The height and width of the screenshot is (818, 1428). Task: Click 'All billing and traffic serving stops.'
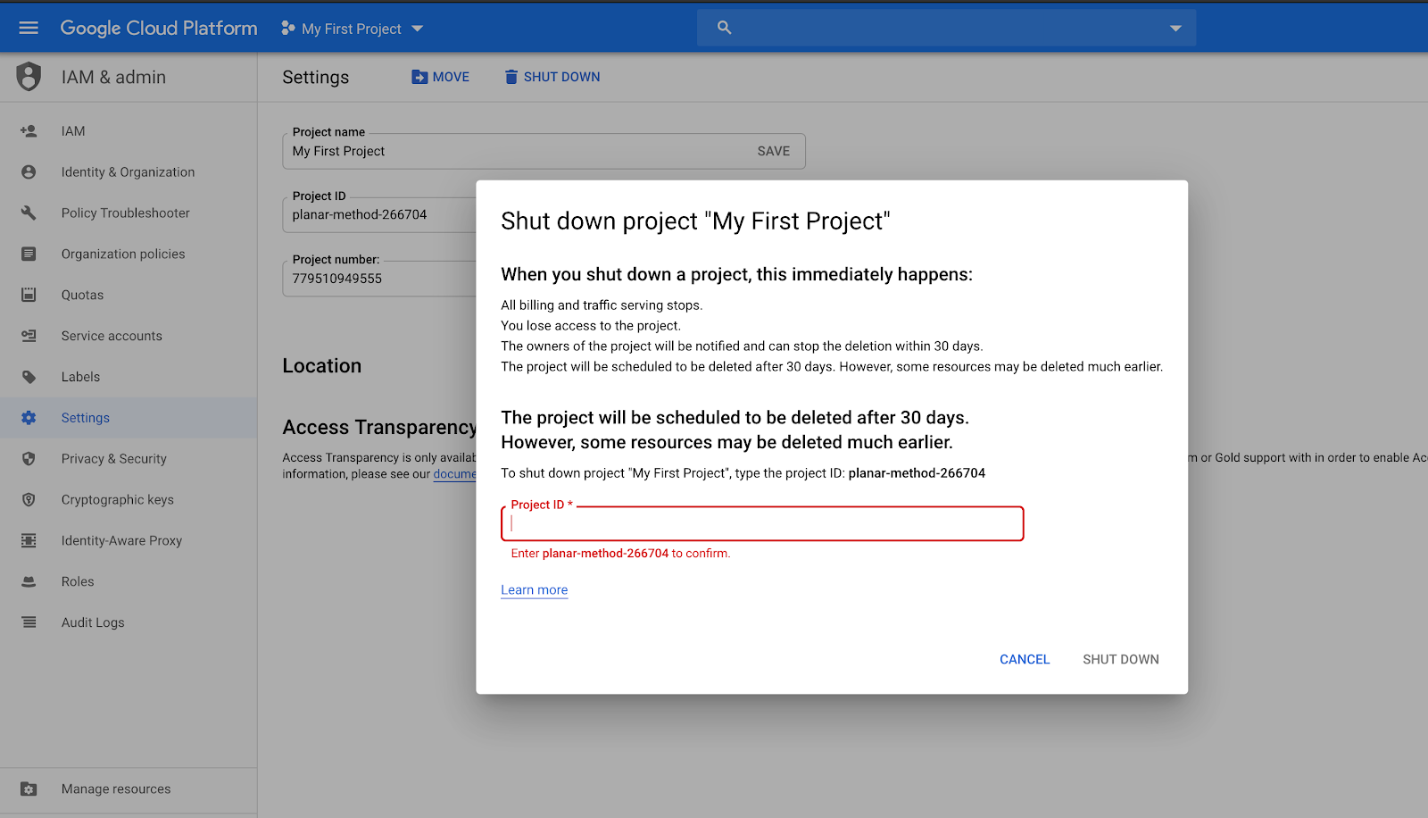point(602,305)
